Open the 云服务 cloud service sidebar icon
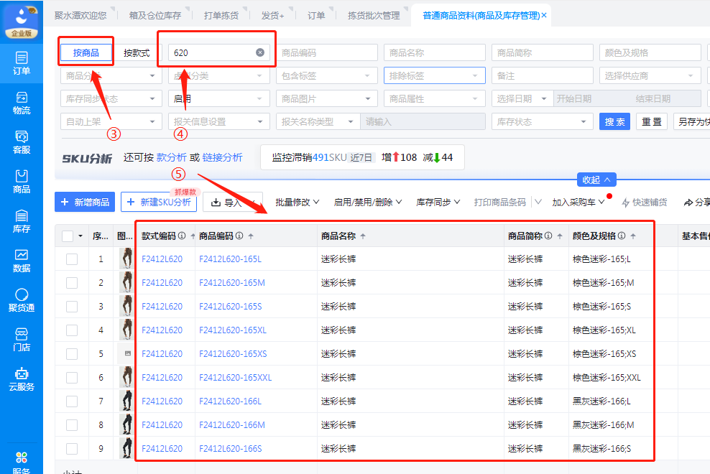This screenshot has width=710, height=474. 22,379
